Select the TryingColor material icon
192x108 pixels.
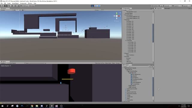click(131, 84)
